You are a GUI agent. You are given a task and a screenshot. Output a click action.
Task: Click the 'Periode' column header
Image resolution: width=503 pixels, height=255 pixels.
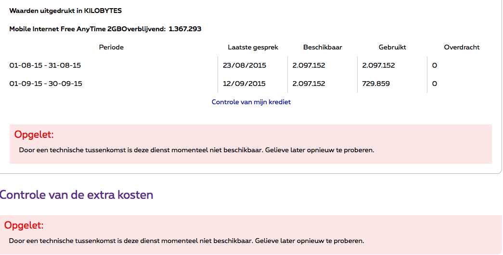(111, 47)
